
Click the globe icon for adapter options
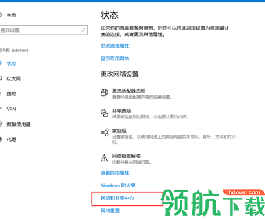104,92
